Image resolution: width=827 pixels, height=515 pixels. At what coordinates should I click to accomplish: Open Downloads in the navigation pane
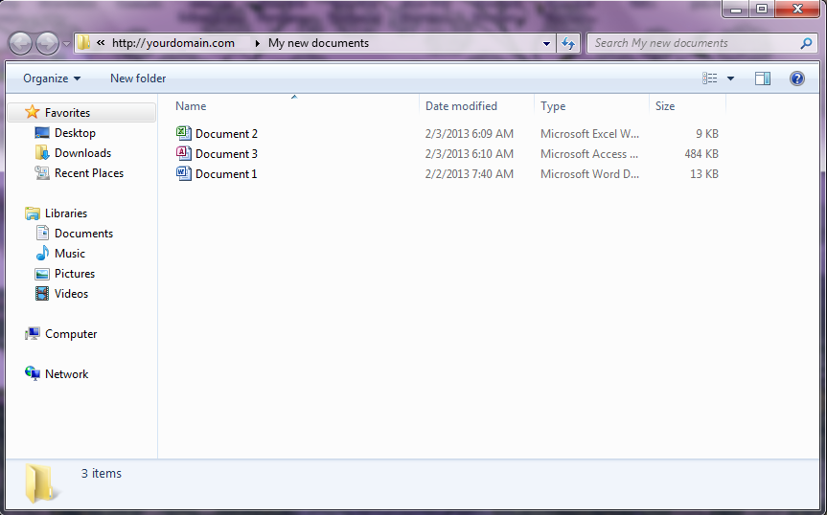[x=82, y=153]
